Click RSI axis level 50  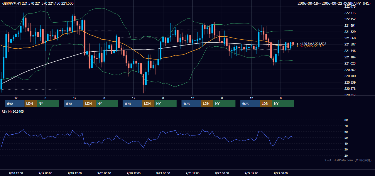click(x=346, y=138)
